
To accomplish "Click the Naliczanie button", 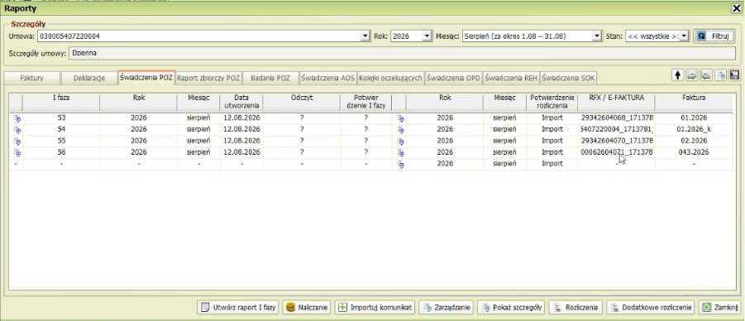I will pos(307,308).
